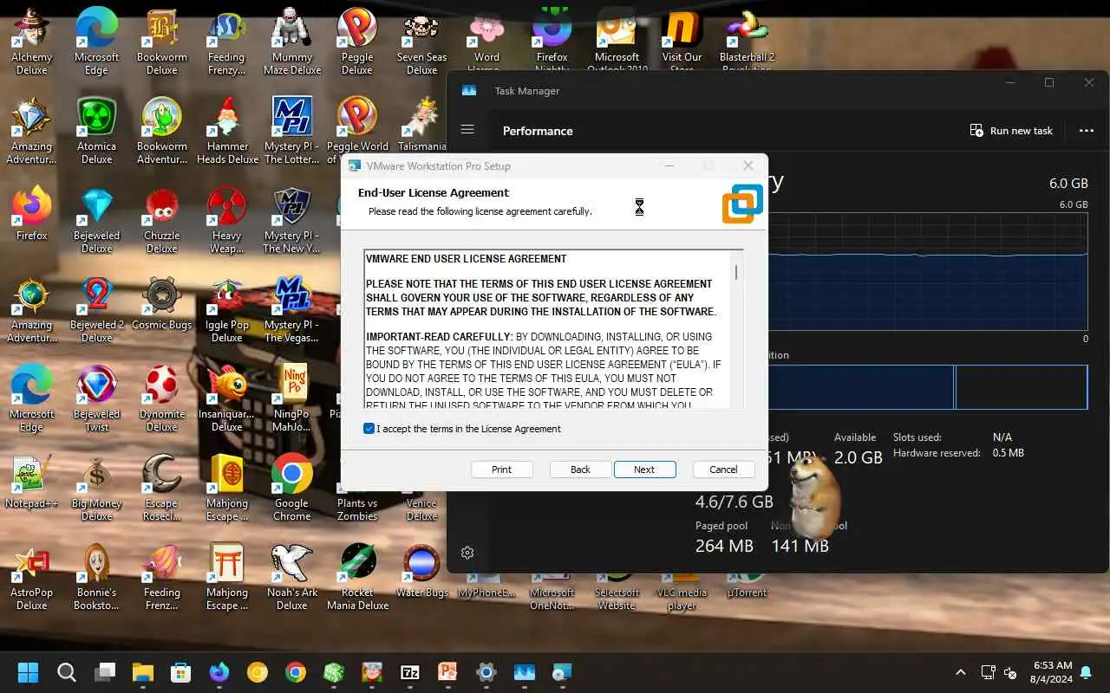This screenshot has width=1110, height=693.
Task: Open Task Manager more options ellipsis
Action: pyautogui.click(x=1087, y=131)
